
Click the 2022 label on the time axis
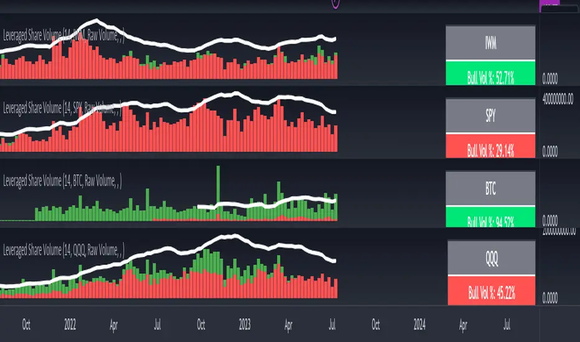coord(70,325)
